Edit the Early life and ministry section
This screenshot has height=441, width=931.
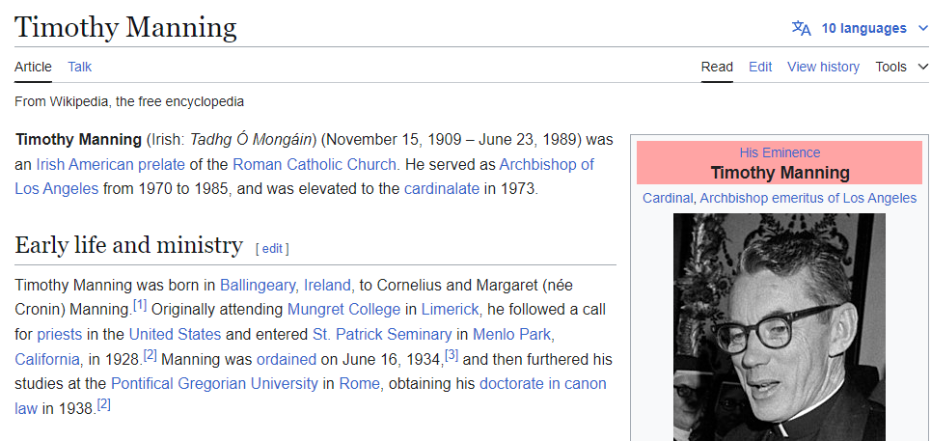pyautogui.click(x=272, y=248)
